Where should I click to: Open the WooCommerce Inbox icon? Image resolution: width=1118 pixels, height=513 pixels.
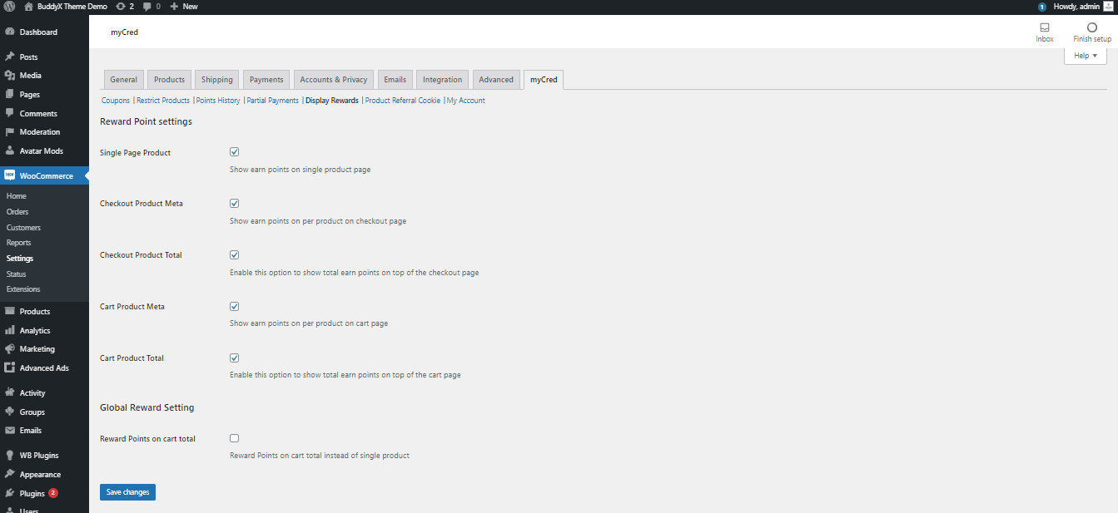coord(1045,27)
